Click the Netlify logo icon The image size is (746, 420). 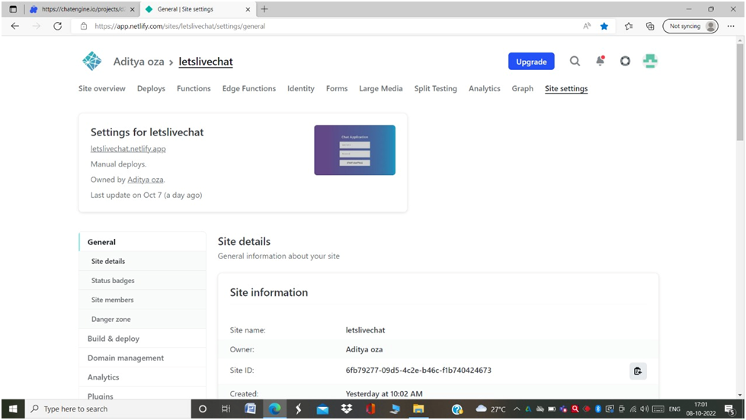click(92, 62)
